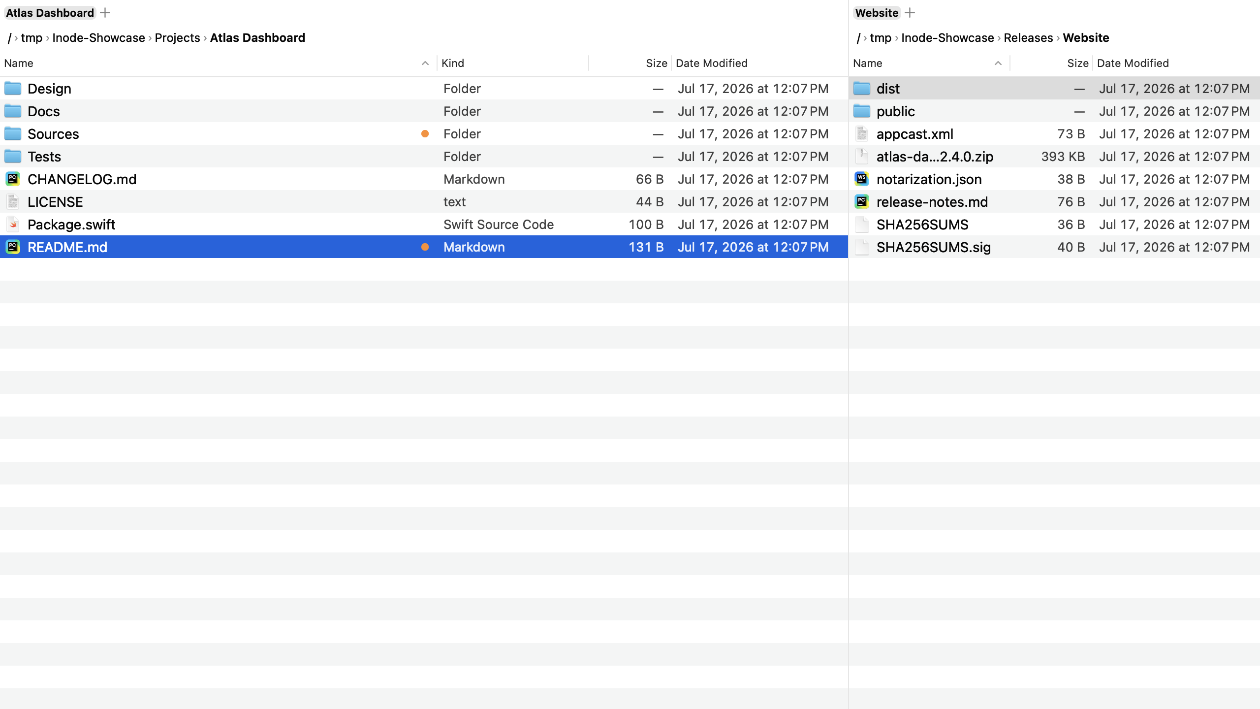Image resolution: width=1260 pixels, height=709 pixels.
Task: Click the CHANGELOG.md PyCharm file icon
Action: click(13, 179)
